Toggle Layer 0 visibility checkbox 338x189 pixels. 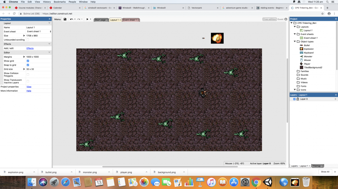pos(294,99)
